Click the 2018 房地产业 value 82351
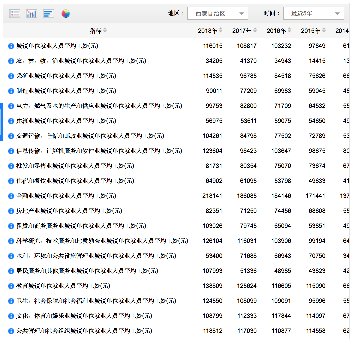This screenshot has height=339, width=356. click(214, 211)
